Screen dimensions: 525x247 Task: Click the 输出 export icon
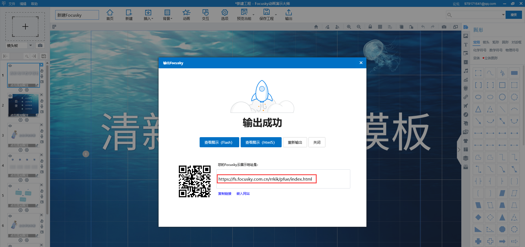(289, 15)
